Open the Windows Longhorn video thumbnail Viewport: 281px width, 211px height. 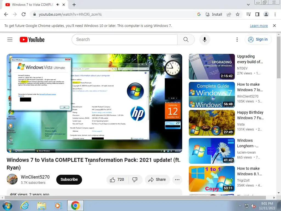tap(212, 151)
